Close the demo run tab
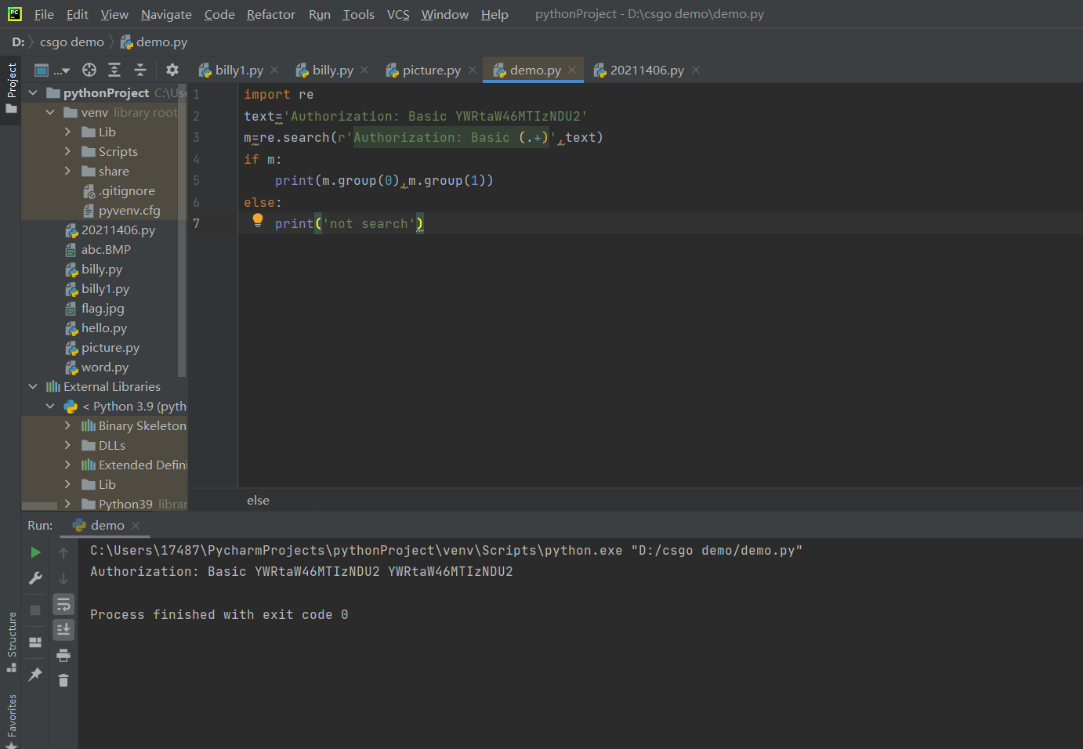The width and height of the screenshot is (1083, 749). click(136, 525)
